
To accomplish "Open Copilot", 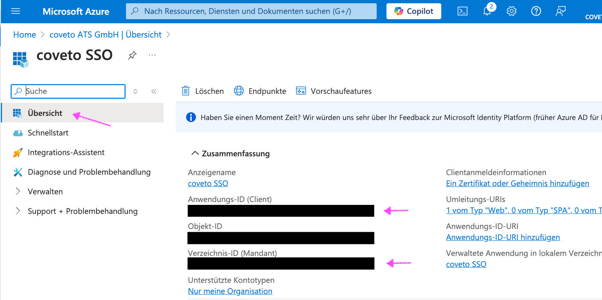I will [414, 11].
